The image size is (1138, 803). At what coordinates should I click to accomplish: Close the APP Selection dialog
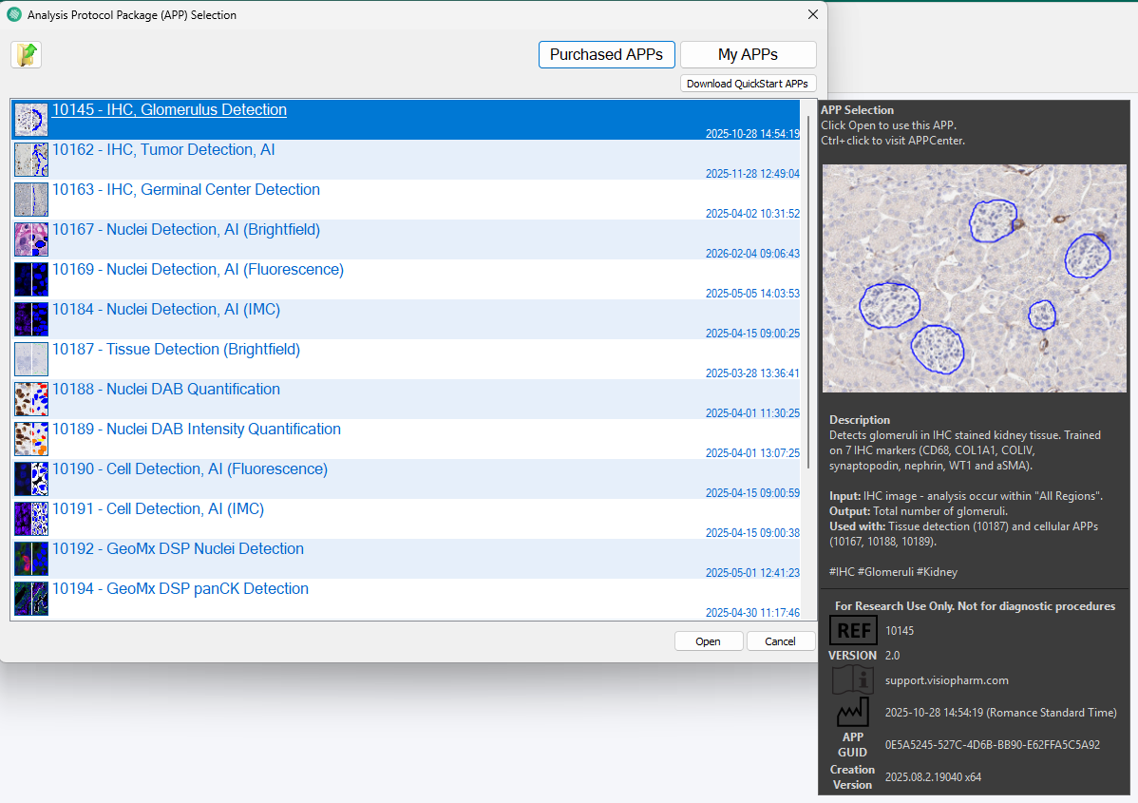(813, 14)
